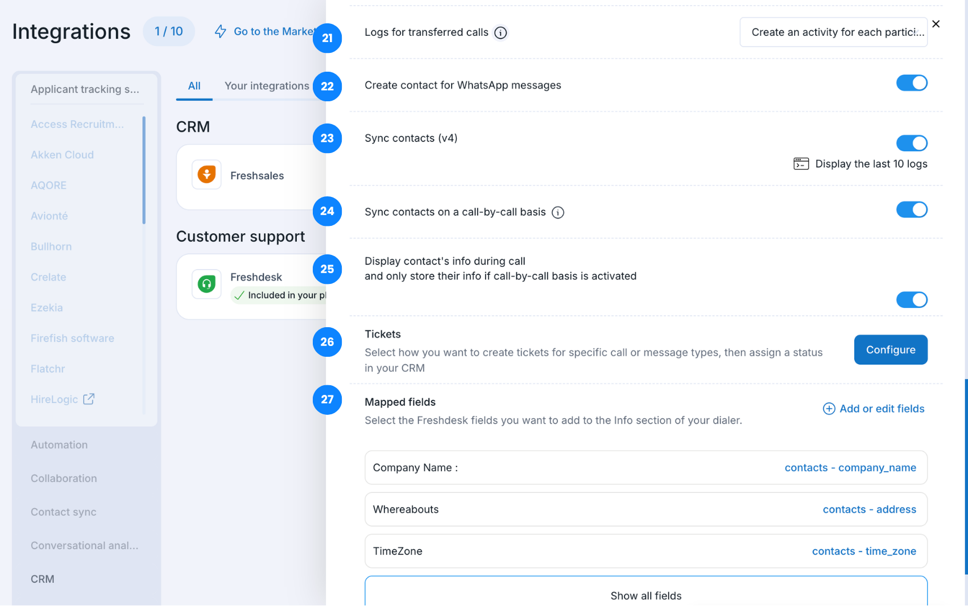
Task: Click the lightning bolt Marketplace icon
Action: coord(221,32)
